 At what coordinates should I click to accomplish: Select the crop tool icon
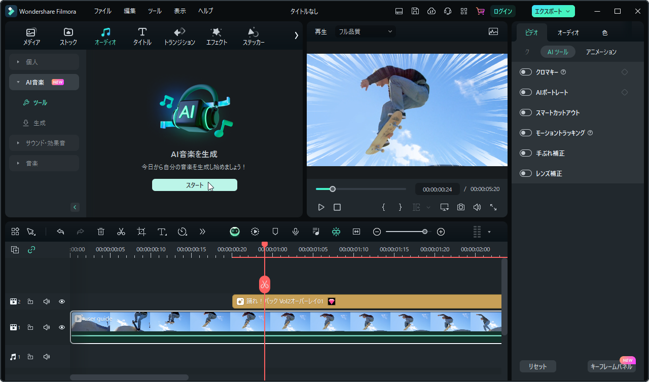pyautogui.click(x=141, y=232)
